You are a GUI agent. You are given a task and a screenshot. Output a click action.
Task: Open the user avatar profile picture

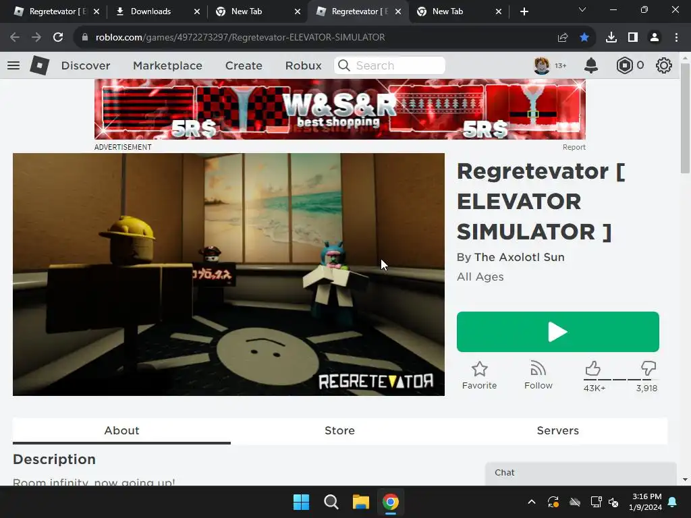click(542, 65)
